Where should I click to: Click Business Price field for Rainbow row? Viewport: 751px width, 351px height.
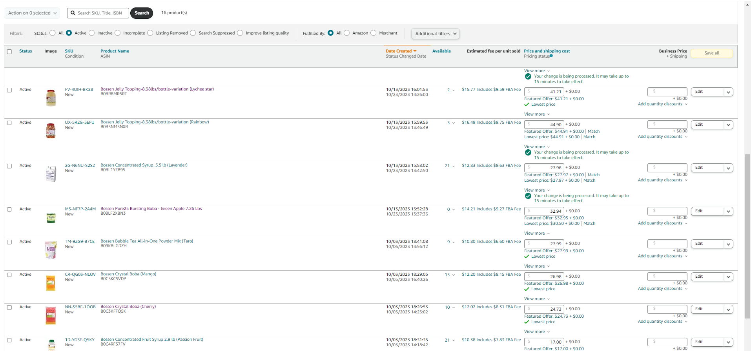point(667,125)
